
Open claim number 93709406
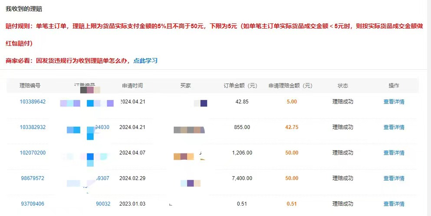(33, 204)
